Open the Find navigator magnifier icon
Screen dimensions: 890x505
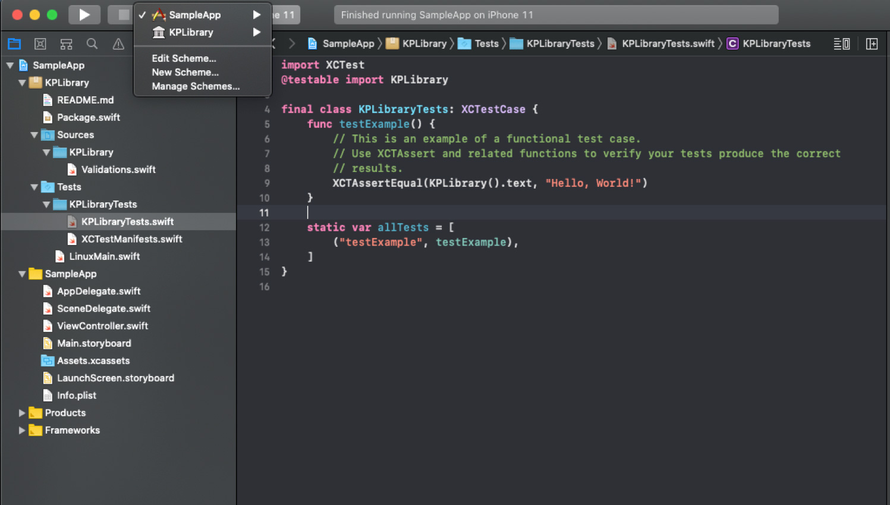92,43
